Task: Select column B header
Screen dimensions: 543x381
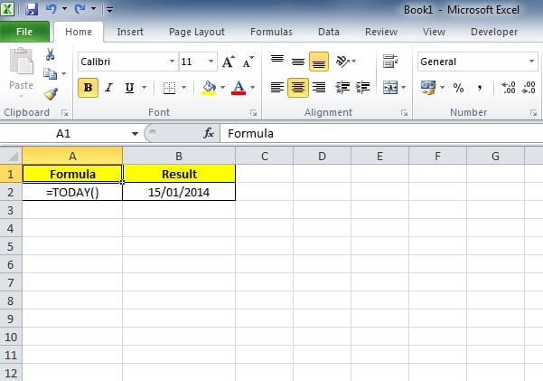Action: [x=179, y=156]
